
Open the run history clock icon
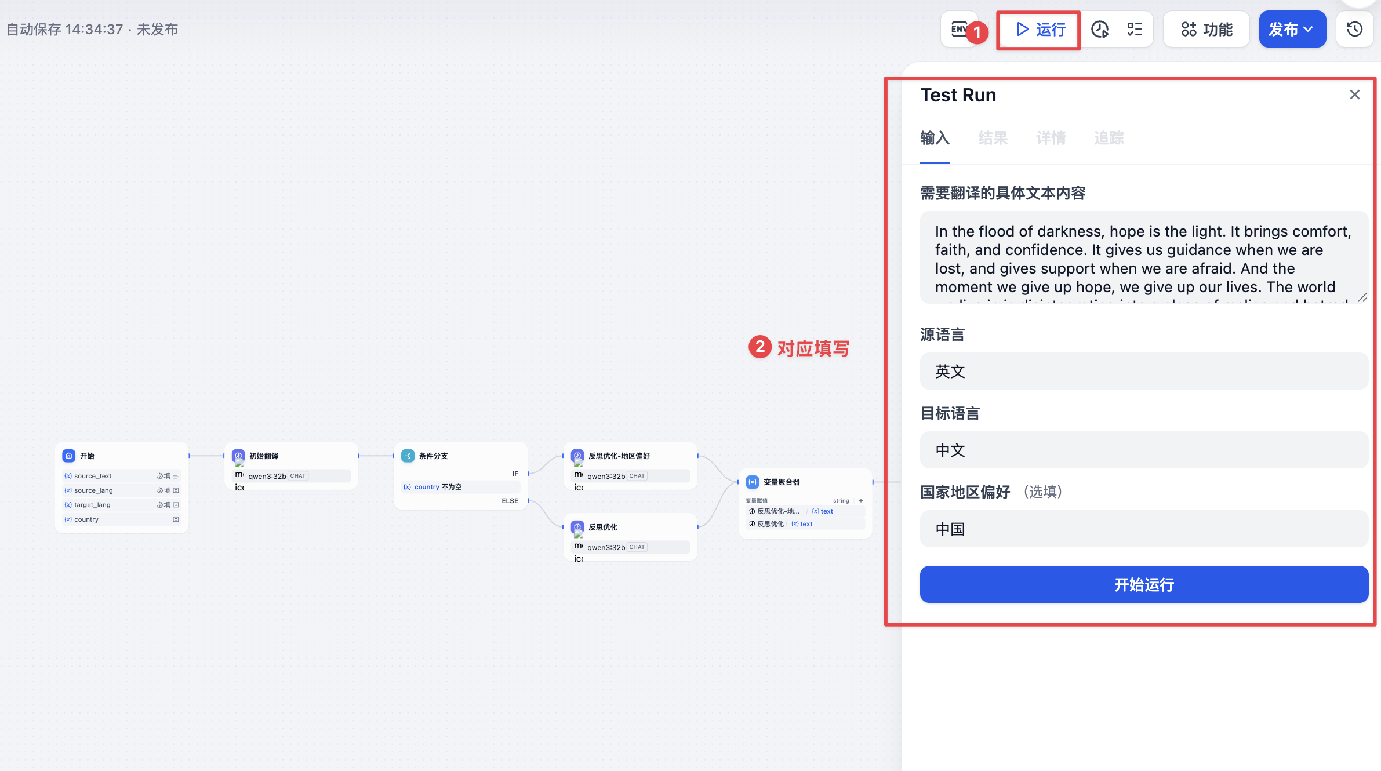(1100, 30)
